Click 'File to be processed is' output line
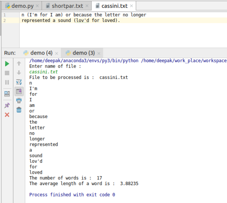 (x=79, y=77)
